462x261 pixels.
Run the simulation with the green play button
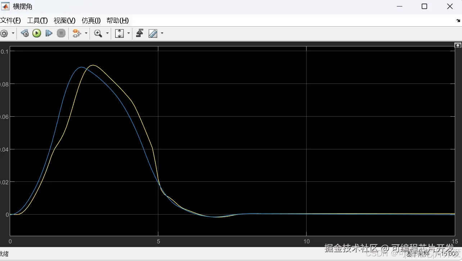[x=37, y=33]
